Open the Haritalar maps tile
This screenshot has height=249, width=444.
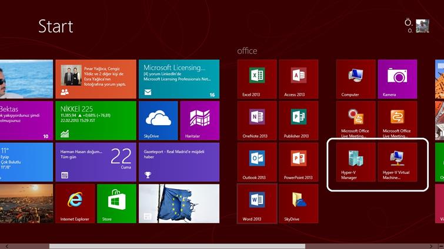[200, 121]
